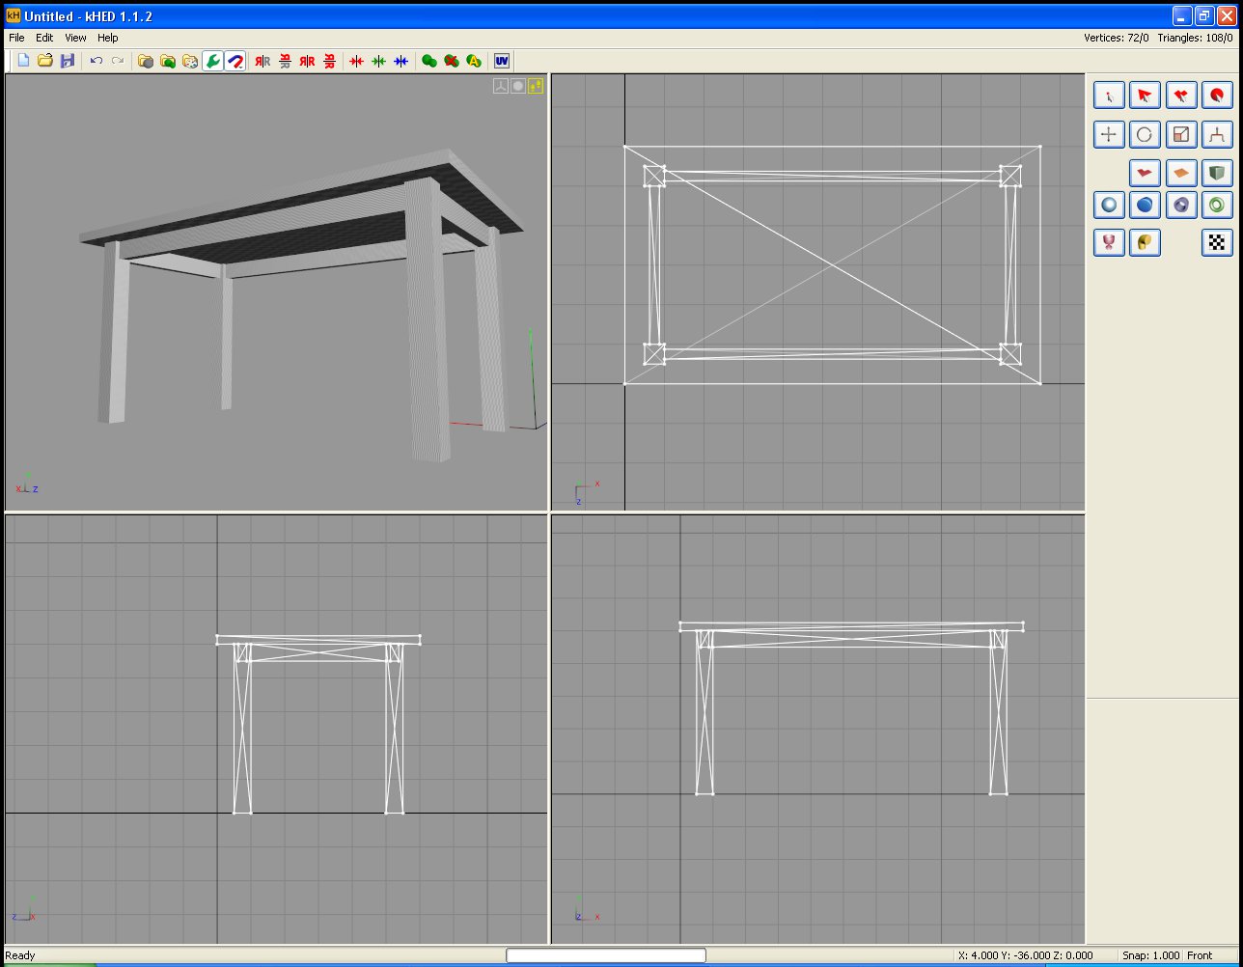This screenshot has width=1243, height=967.
Task: Toggle the green wrench toolbar button
Action: [x=212, y=61]
